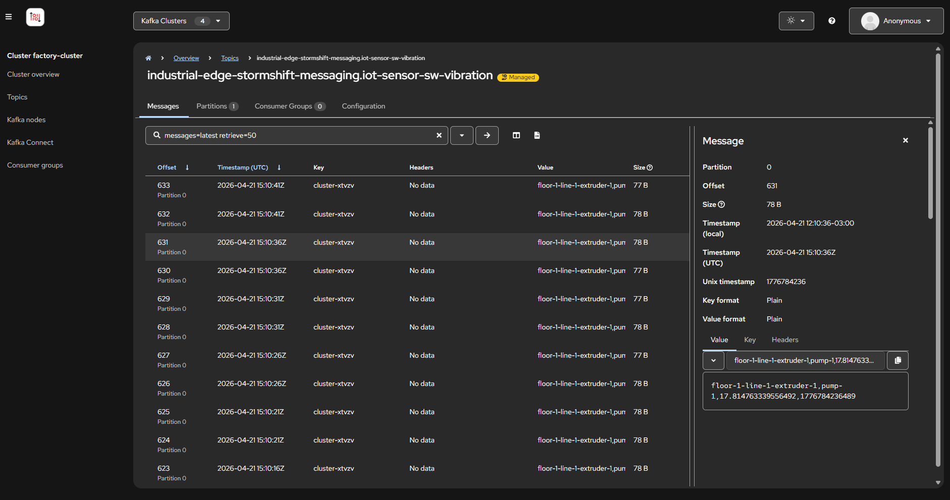Select message row with offset 624
The height and width of the screenshot is (500, 950).
click(417, 445)
